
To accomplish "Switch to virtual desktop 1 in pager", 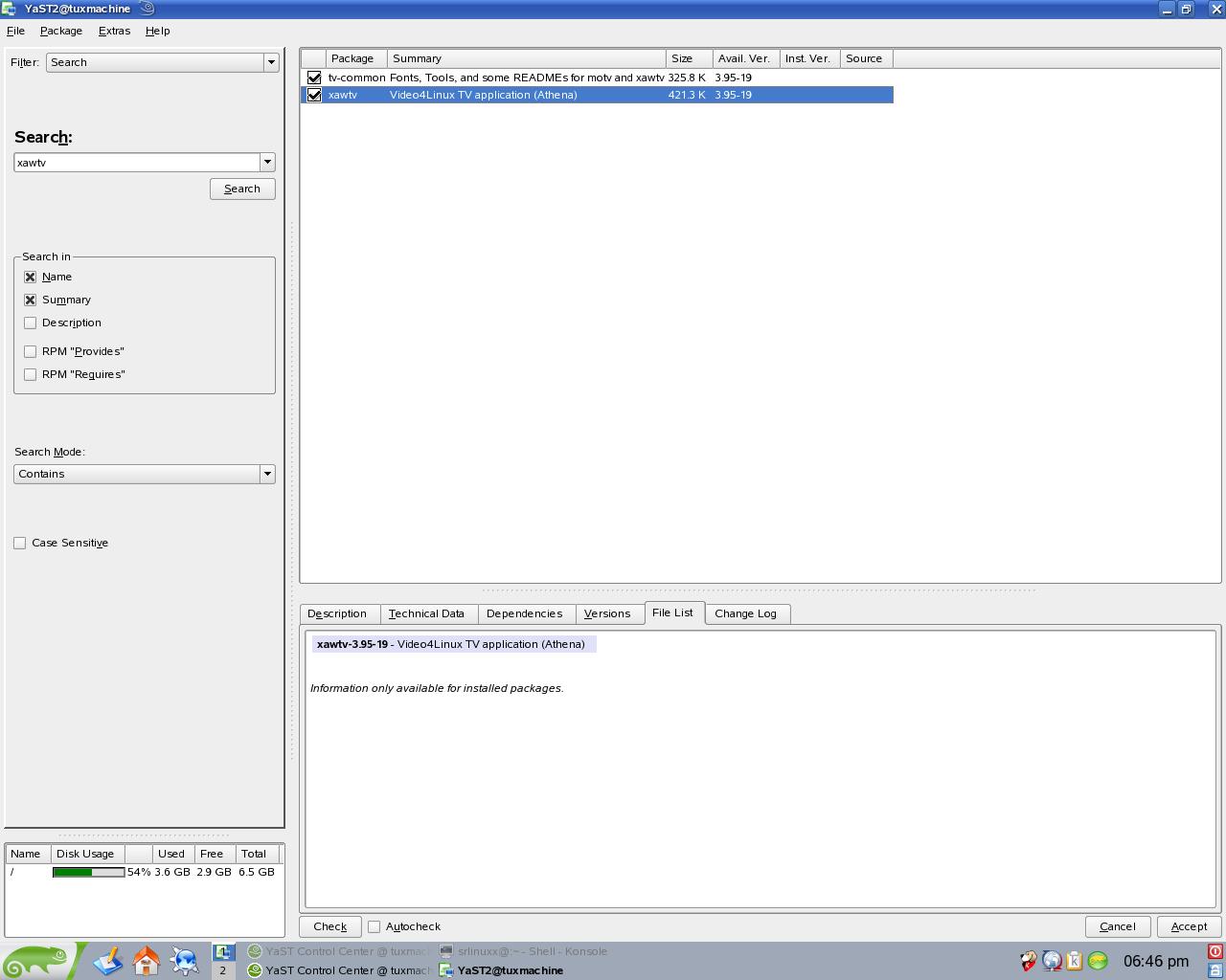I will (223, 951).
